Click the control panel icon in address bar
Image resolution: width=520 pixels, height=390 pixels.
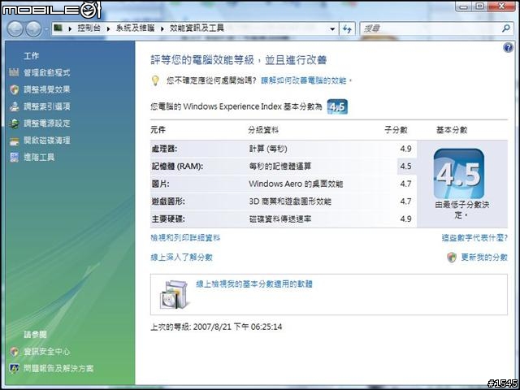pos(58,28)
